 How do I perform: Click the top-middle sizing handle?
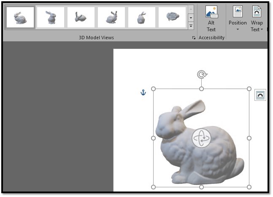[x=201, y=89]
